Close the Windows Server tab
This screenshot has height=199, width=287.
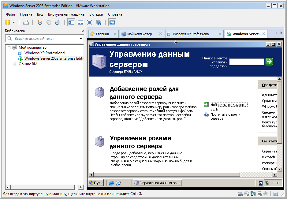[264, 34]
